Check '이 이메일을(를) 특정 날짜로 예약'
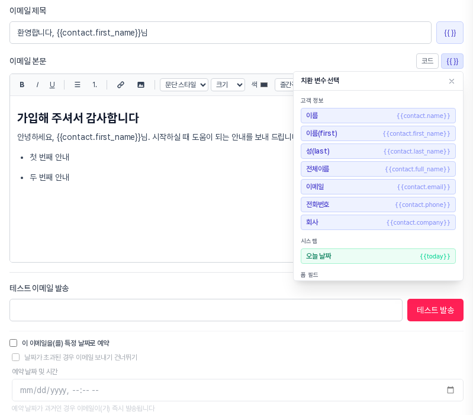The height and width of the screenshot is (415, 473). pos(13,343)
